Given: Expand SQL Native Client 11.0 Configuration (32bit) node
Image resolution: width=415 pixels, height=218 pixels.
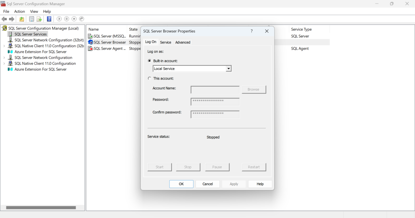Looking at the screenshot, I should 4,46.
